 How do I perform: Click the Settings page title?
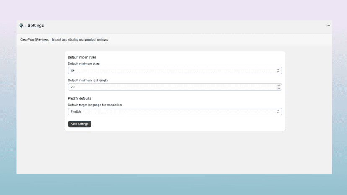tap(36, 26)
